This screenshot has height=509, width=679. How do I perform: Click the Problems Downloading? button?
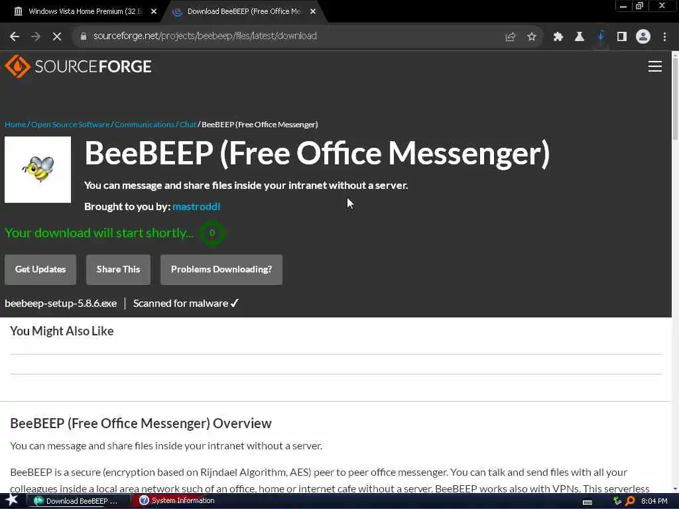tap(221, 269)
